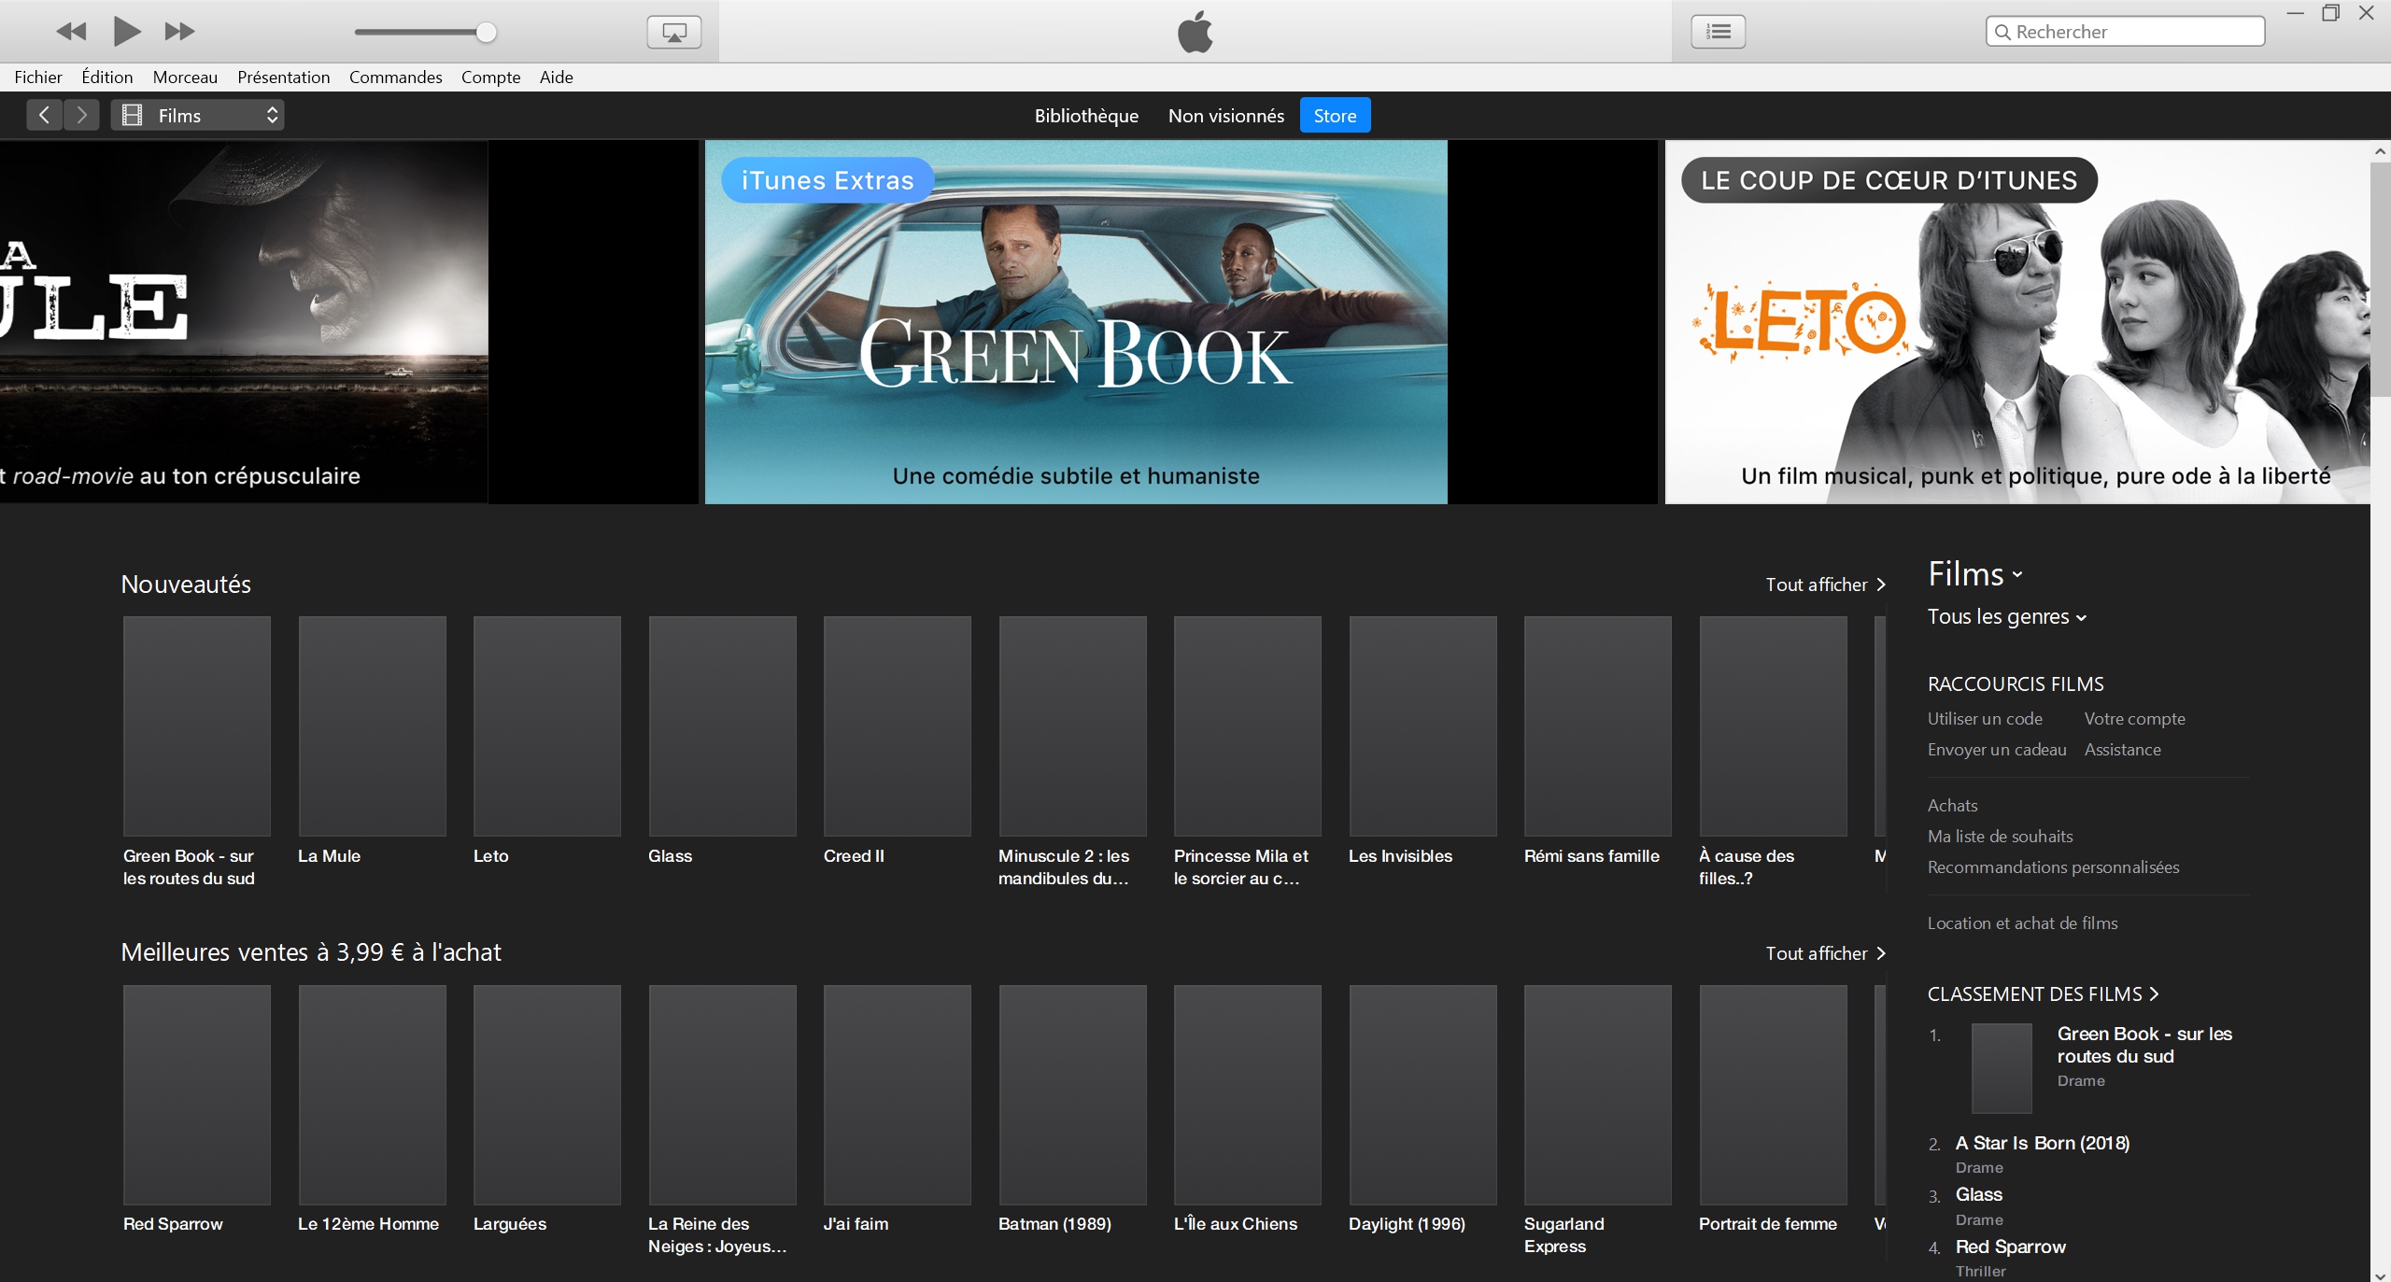Screen dimensions: 2391x1282
Task: Click the fast-forward/next track button
Action: coord(179,32)
